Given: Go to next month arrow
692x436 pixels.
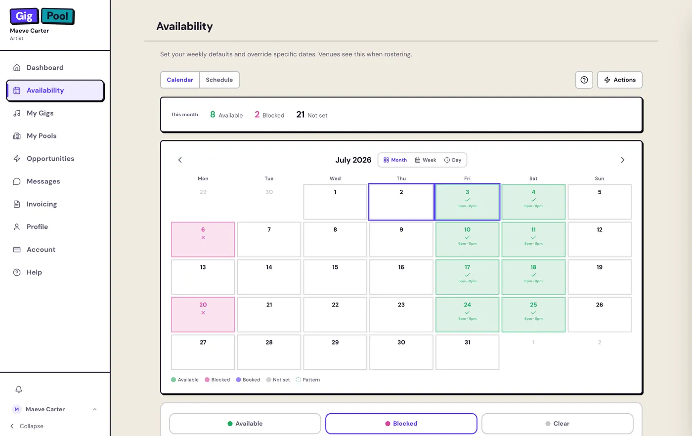Looking at the screenshot, I should (623, 160).
